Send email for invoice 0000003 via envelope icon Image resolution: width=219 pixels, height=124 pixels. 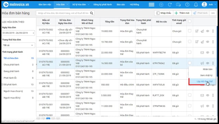coord(202,52)
